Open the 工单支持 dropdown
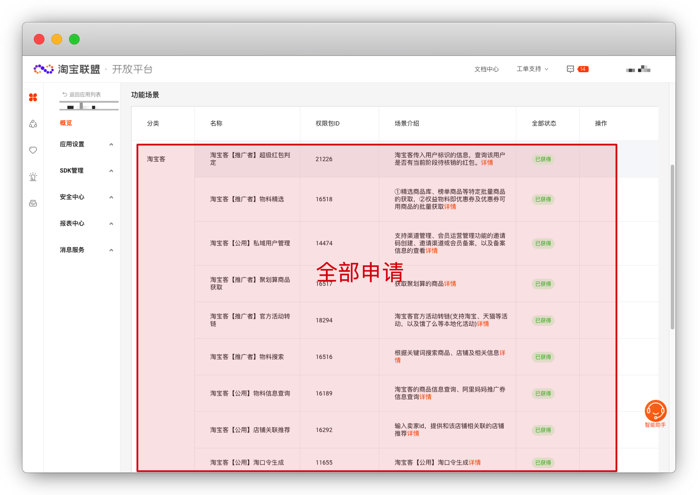This screenshot has height=495, width=698. 532,69
